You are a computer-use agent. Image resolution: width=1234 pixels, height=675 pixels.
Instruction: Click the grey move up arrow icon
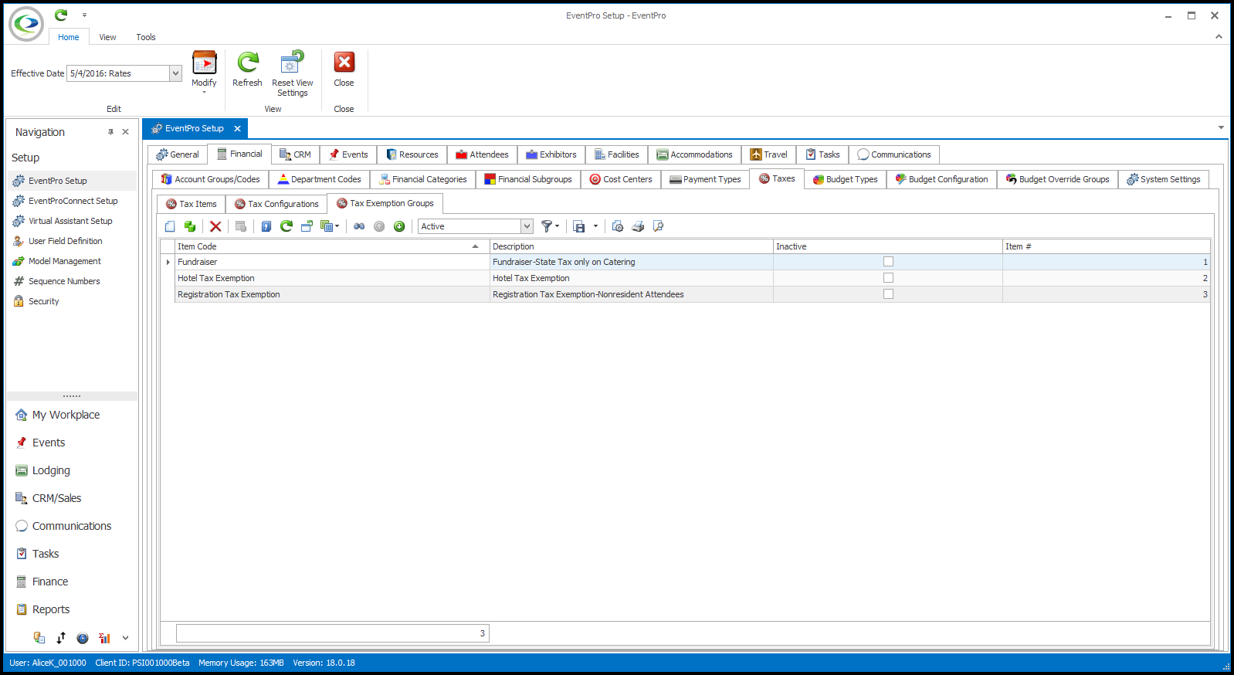[379, 226]
